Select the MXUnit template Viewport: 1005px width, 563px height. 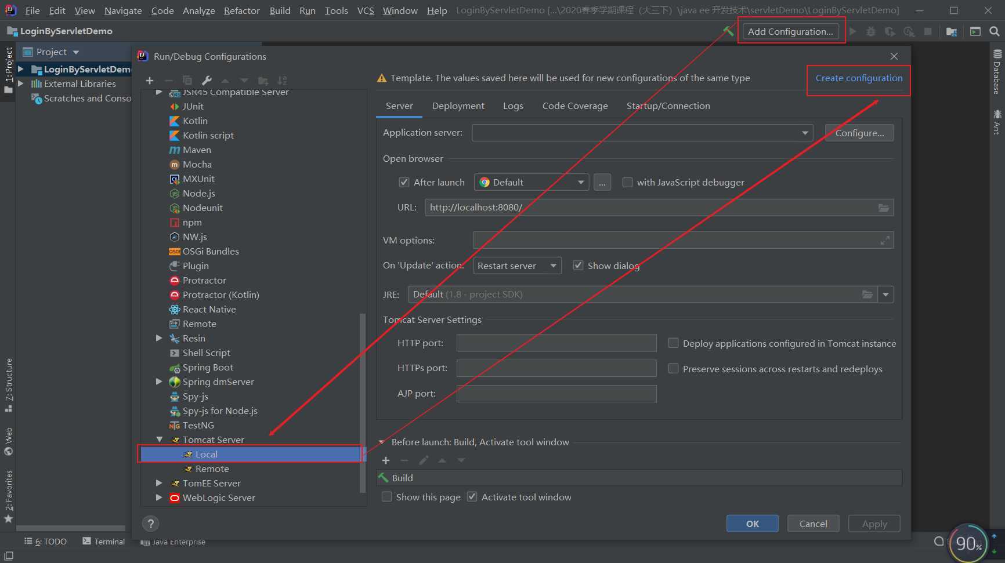coord(198,179)
